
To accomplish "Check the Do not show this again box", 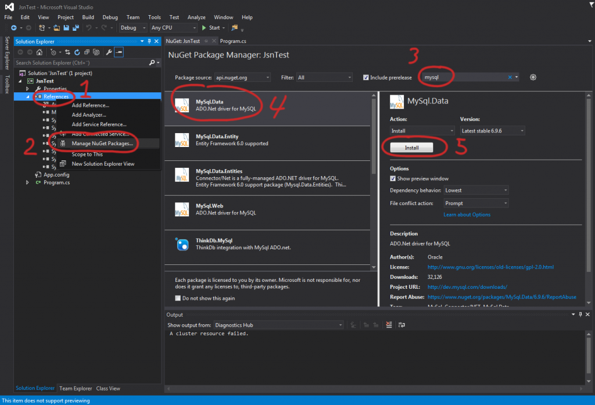I will pyautogui.click(x=178, y=298).
